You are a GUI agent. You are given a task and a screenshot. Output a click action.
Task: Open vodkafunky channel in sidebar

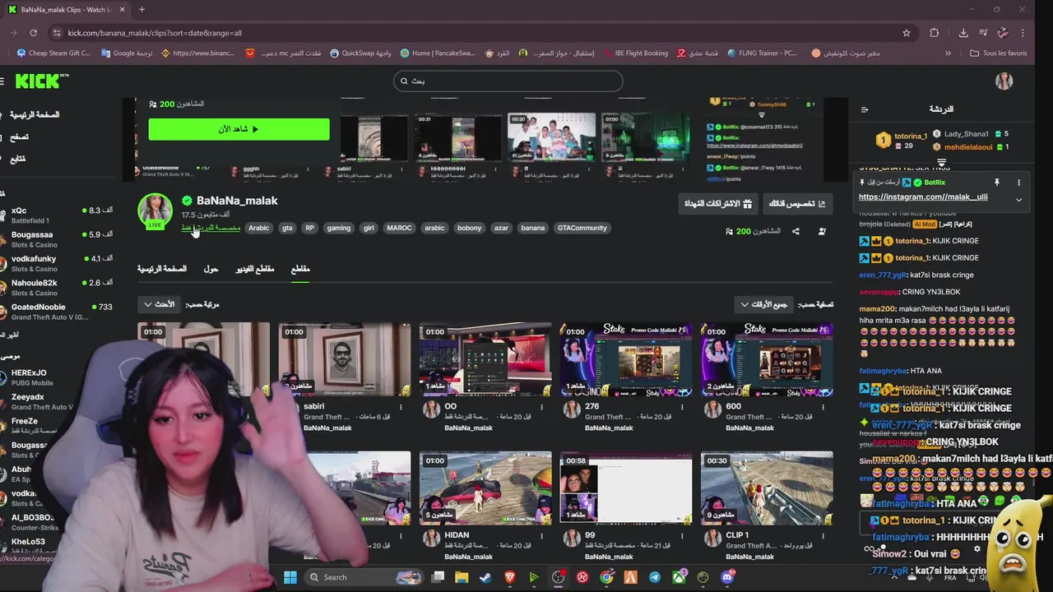tap(56, 263)
